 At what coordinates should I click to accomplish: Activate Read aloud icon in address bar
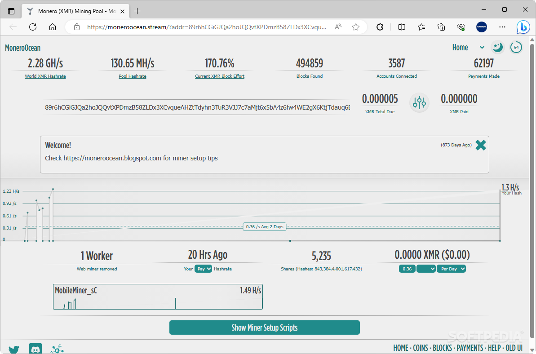pyautogui.click(x=338, y=27)
